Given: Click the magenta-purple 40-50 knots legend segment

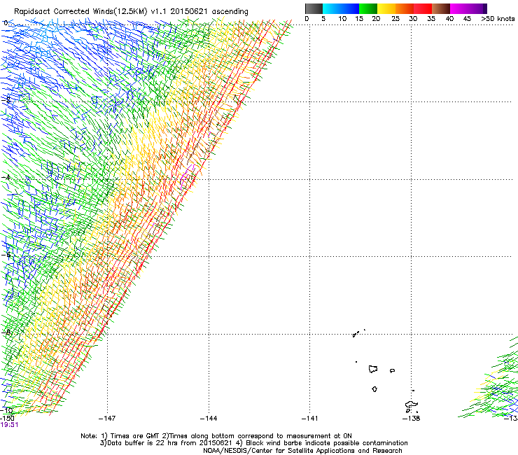Looking at the screenshot, I should (x=468, y=8).
